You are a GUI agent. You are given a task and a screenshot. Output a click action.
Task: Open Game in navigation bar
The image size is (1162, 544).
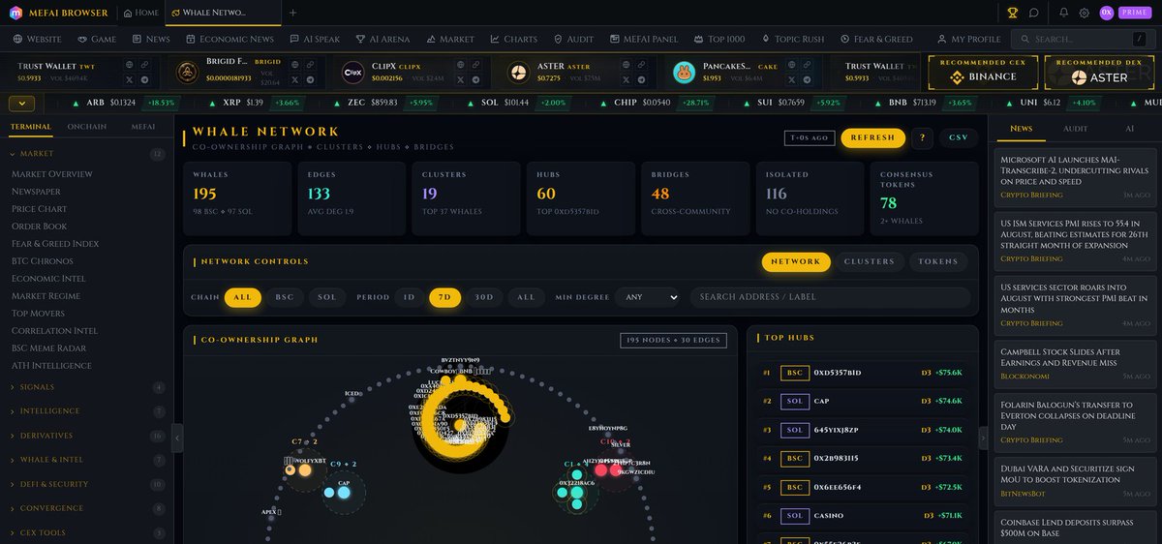[x=96, y=39]
